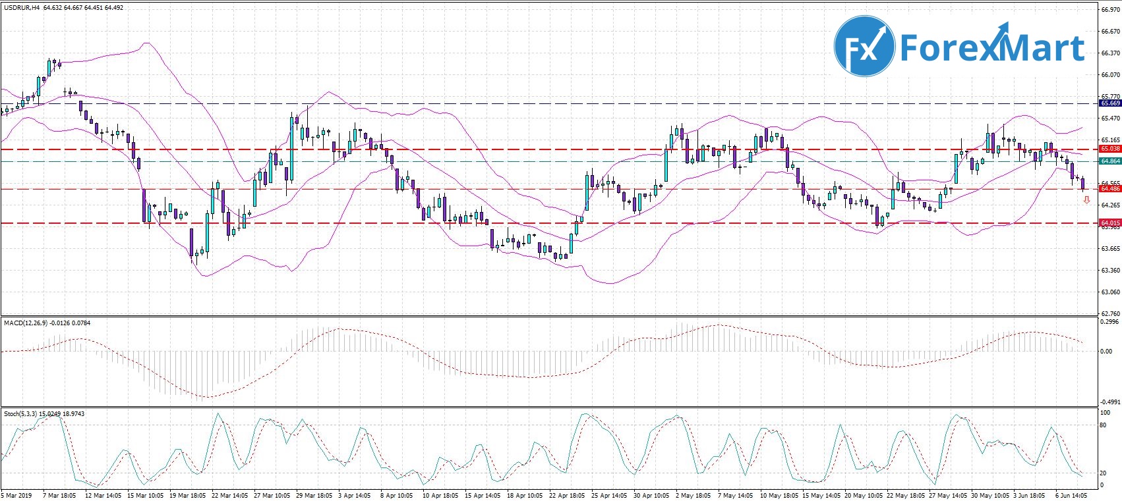The image size is (1122, 501).
Task: Click the 62.760 bottom price axis value
Action: pos(1109,314)
